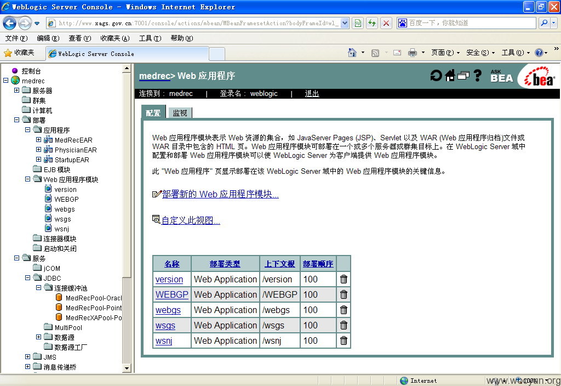Click the tree panel scroll up arrow
Image resolution: width=561 pixels, height=386 pixels.
(x=127, y=68)
